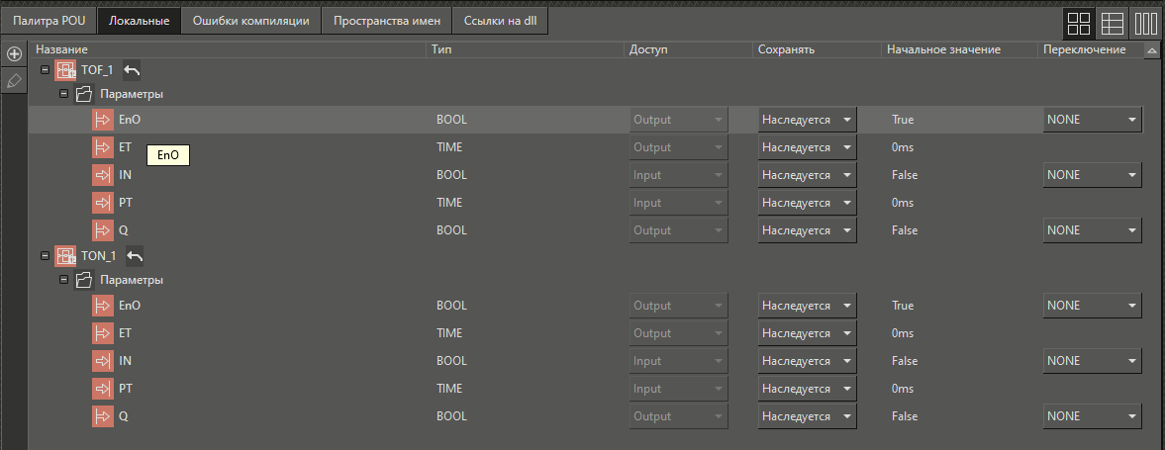The image size is (1165, 450).
Task: Click the return arrow icon next to TOF_1
Action: click(x=132, y=70)
